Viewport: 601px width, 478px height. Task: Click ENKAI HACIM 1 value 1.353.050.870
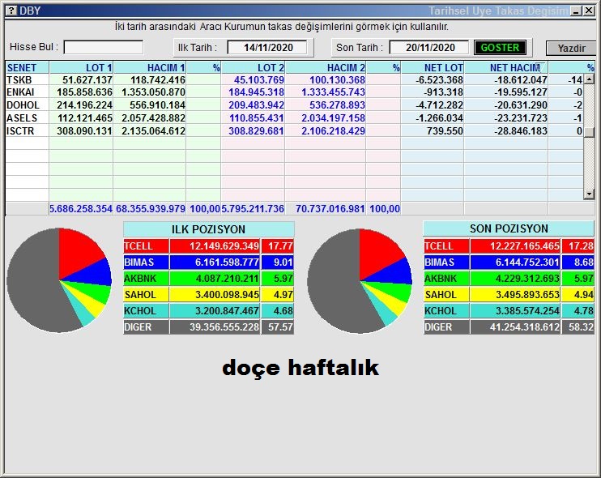[x=153, y=92]
